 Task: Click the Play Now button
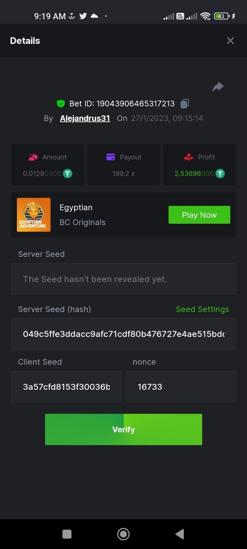click(x=199, y=215)
